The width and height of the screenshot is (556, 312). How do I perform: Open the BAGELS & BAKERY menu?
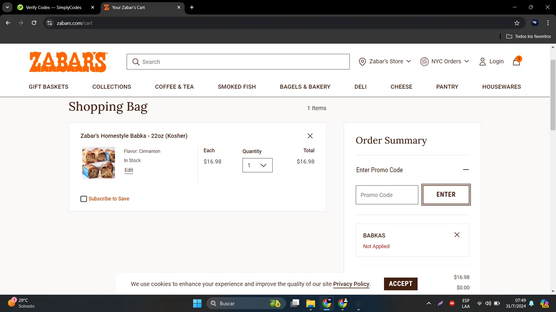coord(305,87)
